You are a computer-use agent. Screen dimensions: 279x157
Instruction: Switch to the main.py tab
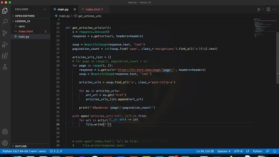coord(63,10)
